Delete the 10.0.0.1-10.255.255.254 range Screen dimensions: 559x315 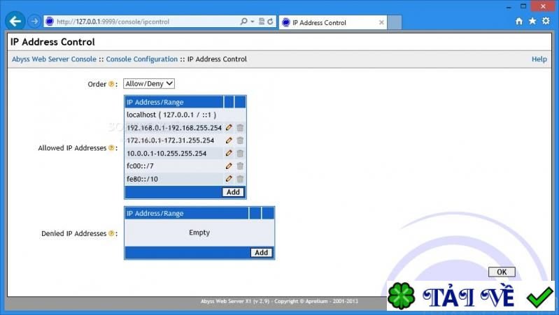pos(240,153)
